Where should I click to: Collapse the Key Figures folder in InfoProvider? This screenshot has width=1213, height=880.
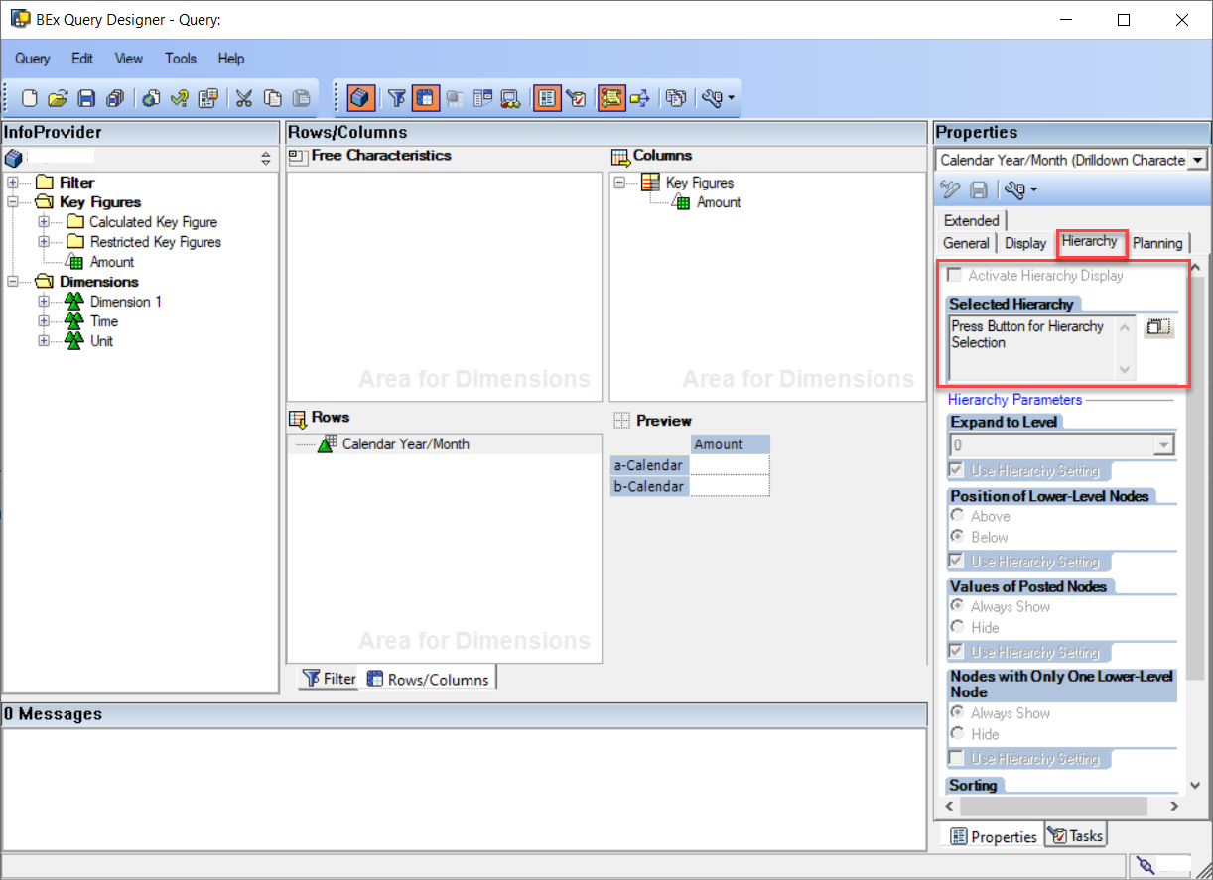13,202
